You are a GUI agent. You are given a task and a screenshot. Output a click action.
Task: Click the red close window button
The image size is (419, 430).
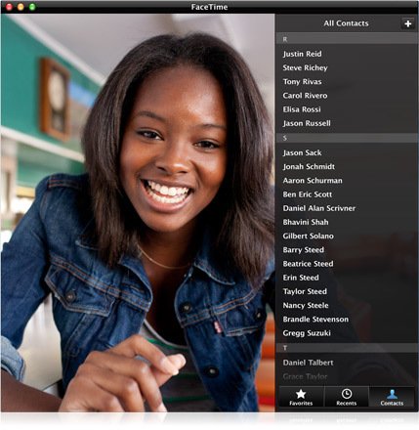(9, 7)
